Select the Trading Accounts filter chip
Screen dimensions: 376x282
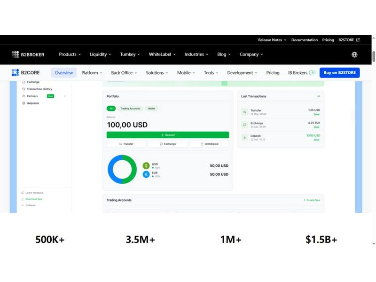130,109
